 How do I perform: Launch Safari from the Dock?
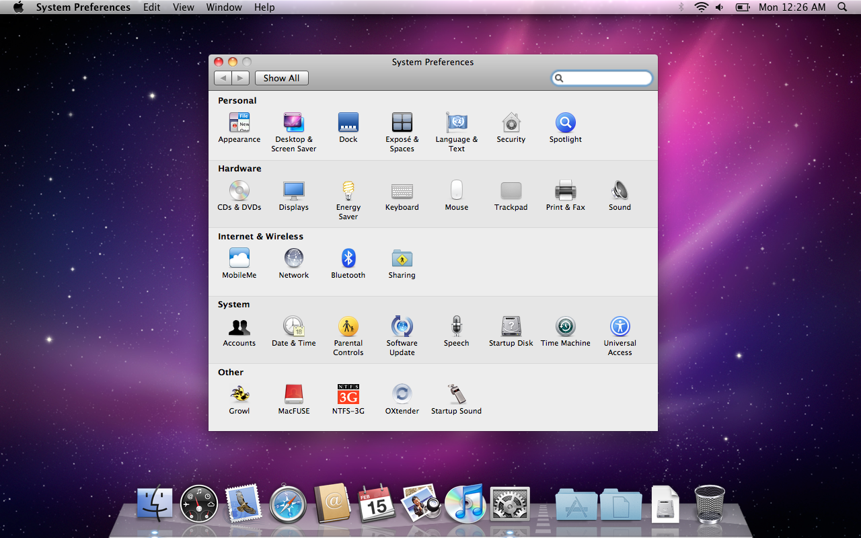[x=288, y=504]
